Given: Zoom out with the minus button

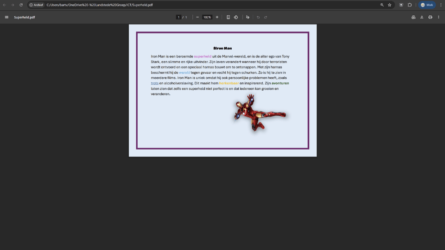Looking at the screenshot, I should (x=197, y=17).
